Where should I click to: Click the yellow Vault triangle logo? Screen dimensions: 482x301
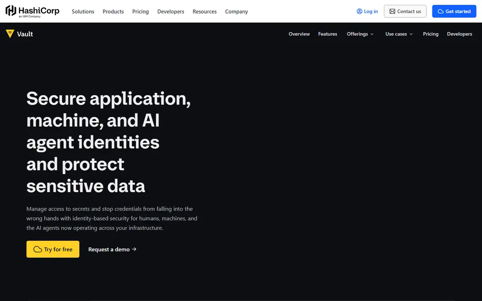coord(10,33)
